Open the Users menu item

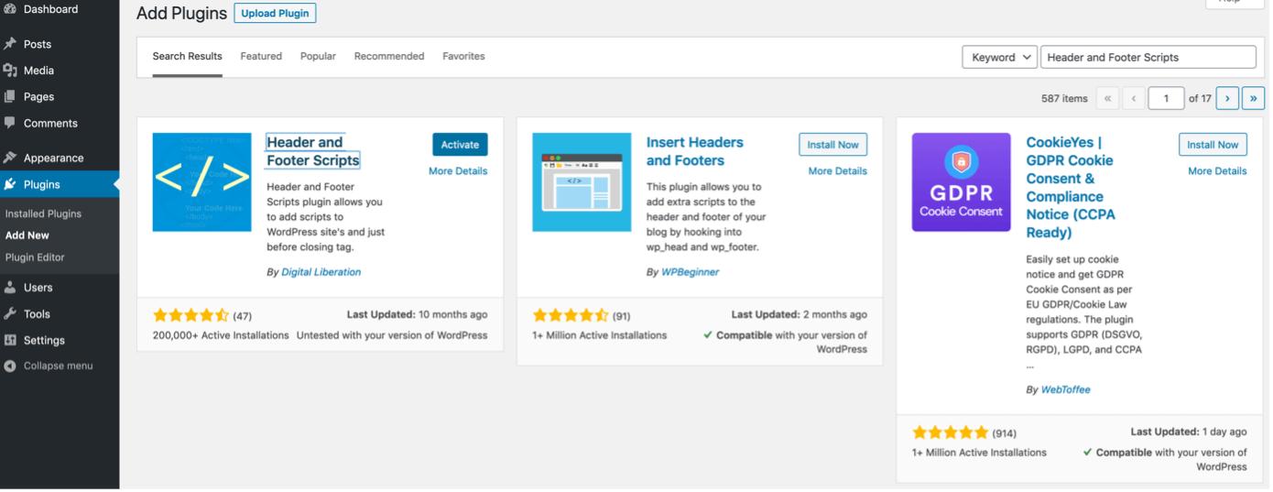pyautogui.click(x=60, y=288)
